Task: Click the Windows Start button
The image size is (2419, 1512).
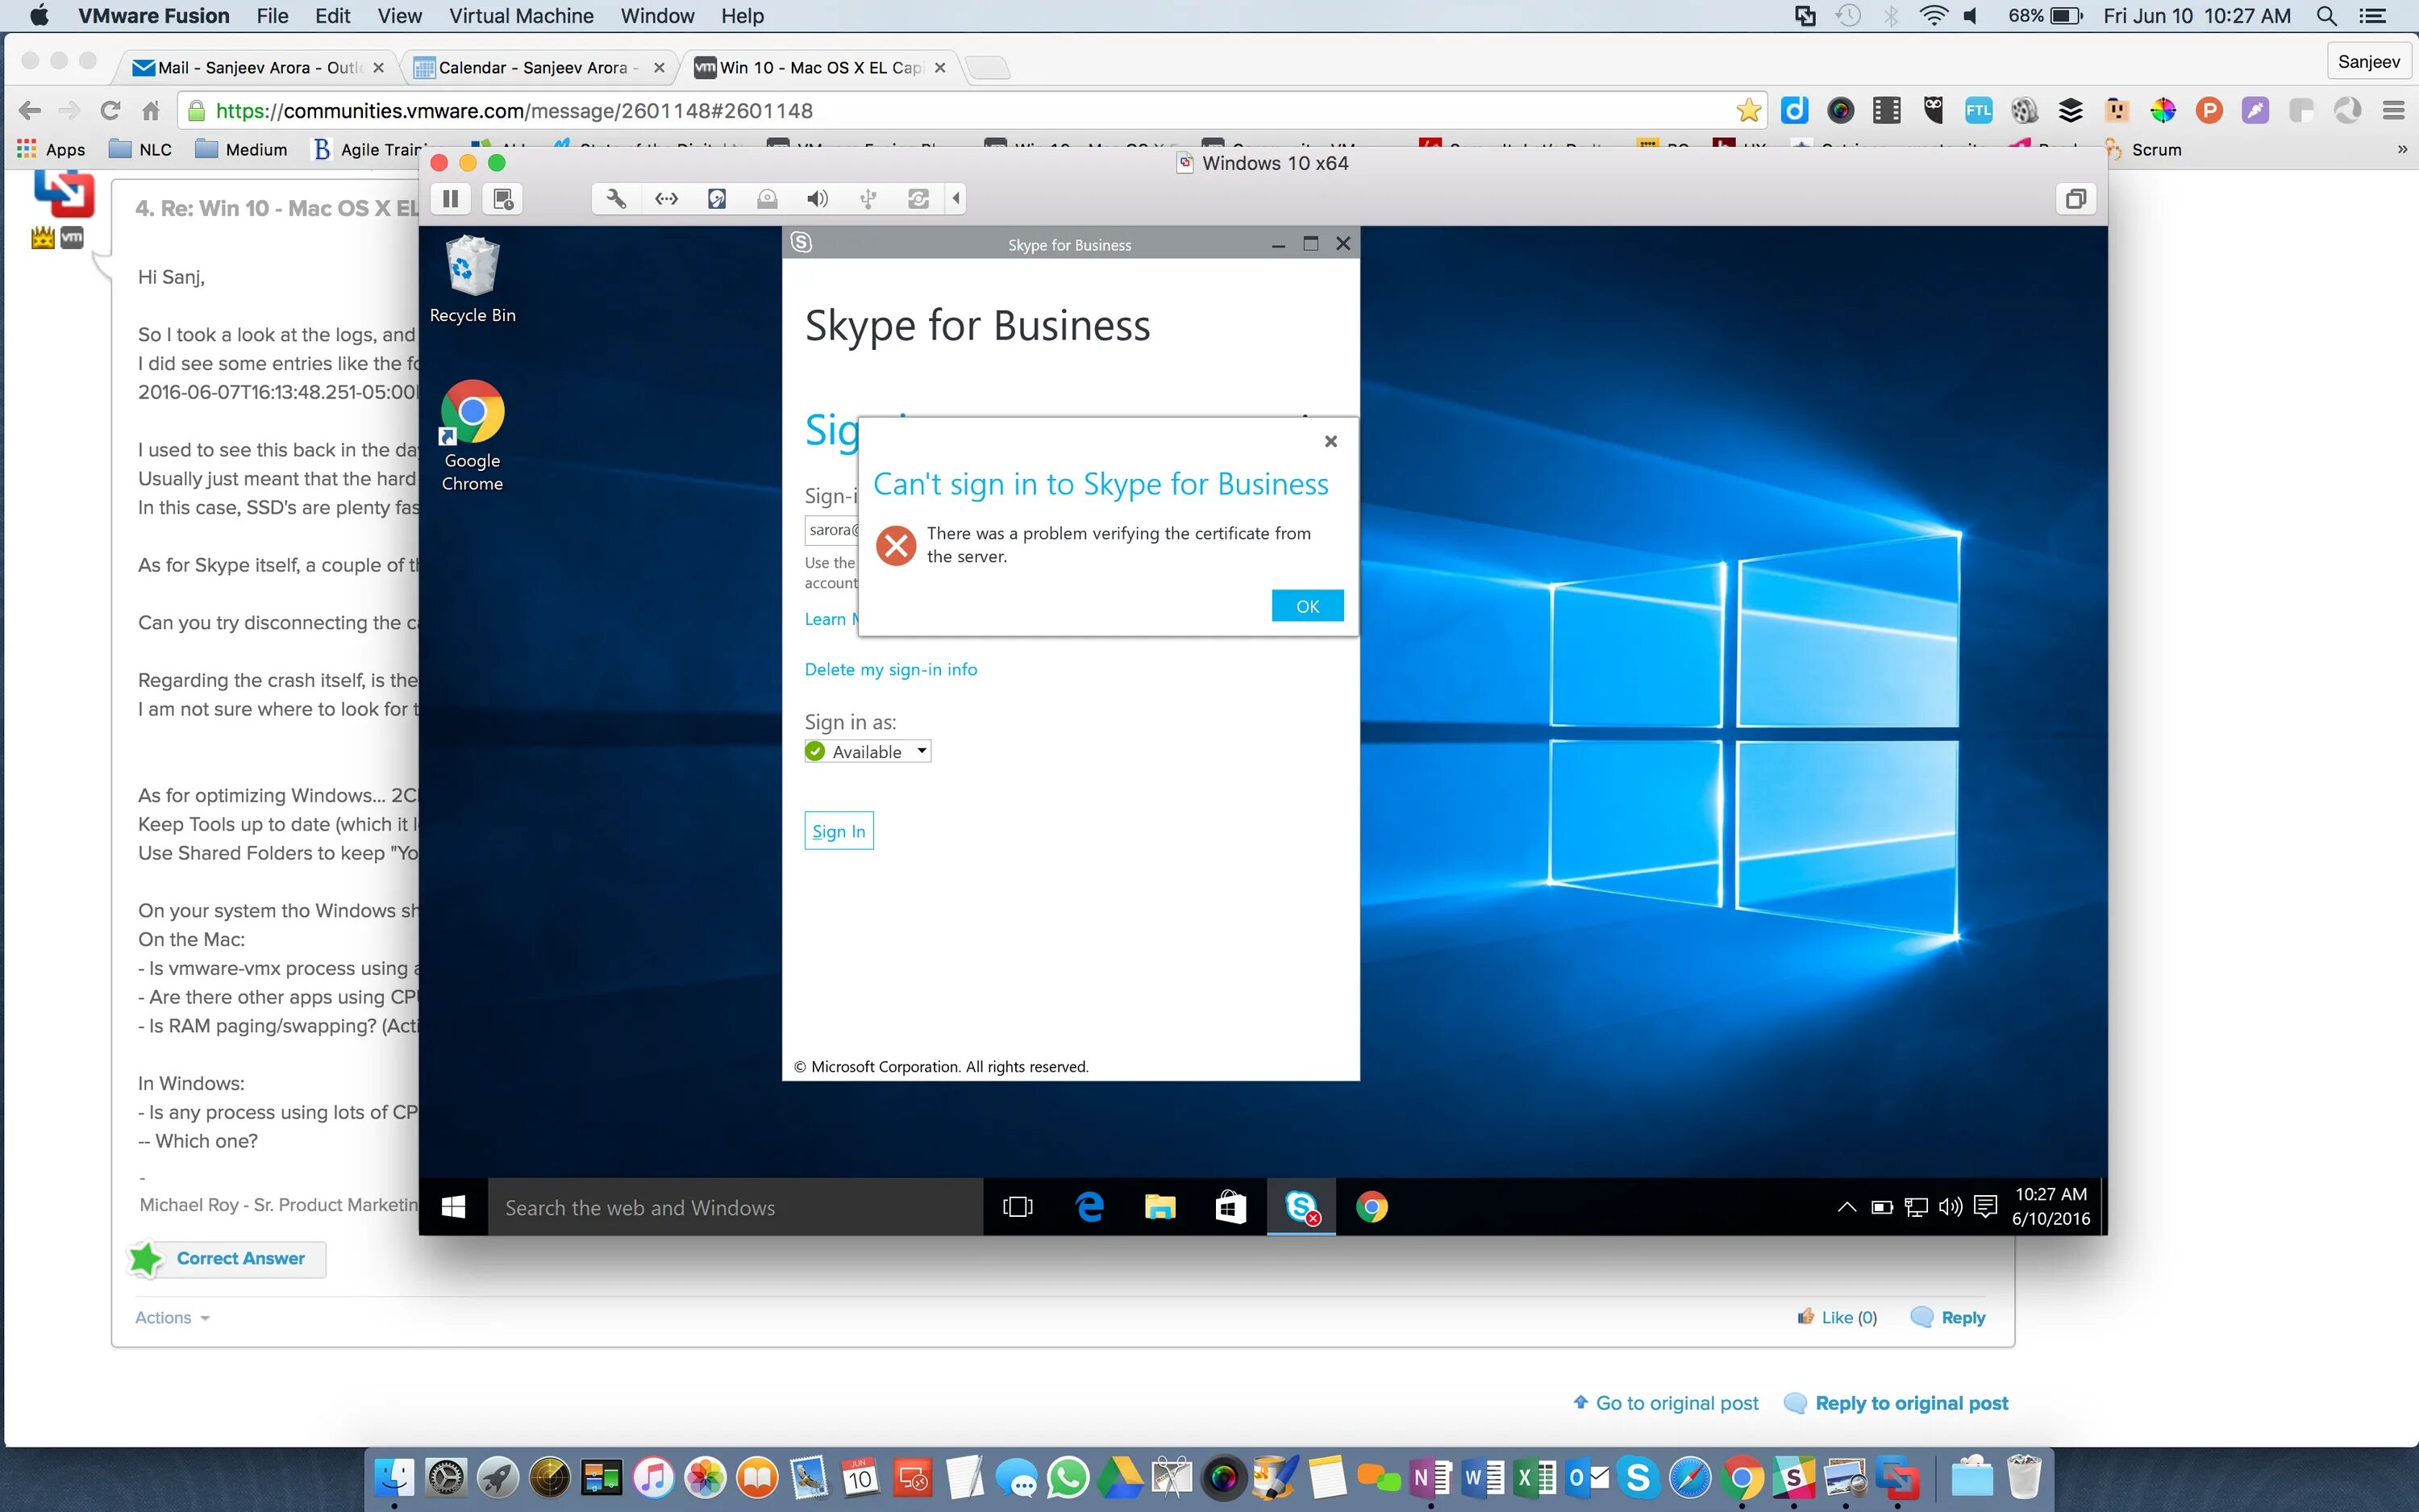Action: (453, 1207)
